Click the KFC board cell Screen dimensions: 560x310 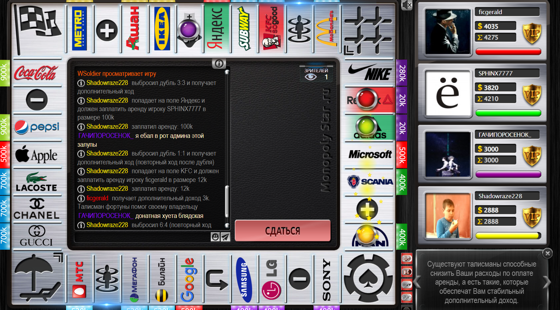[272, 29]
